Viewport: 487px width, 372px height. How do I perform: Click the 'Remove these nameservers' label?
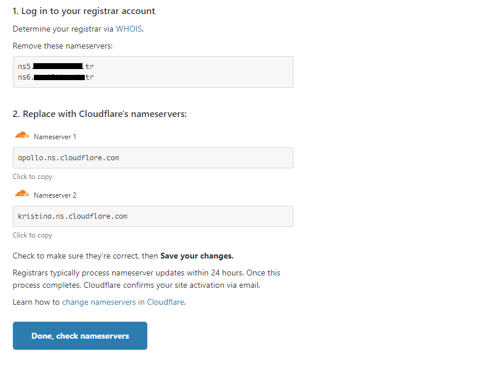pos(63,46)
